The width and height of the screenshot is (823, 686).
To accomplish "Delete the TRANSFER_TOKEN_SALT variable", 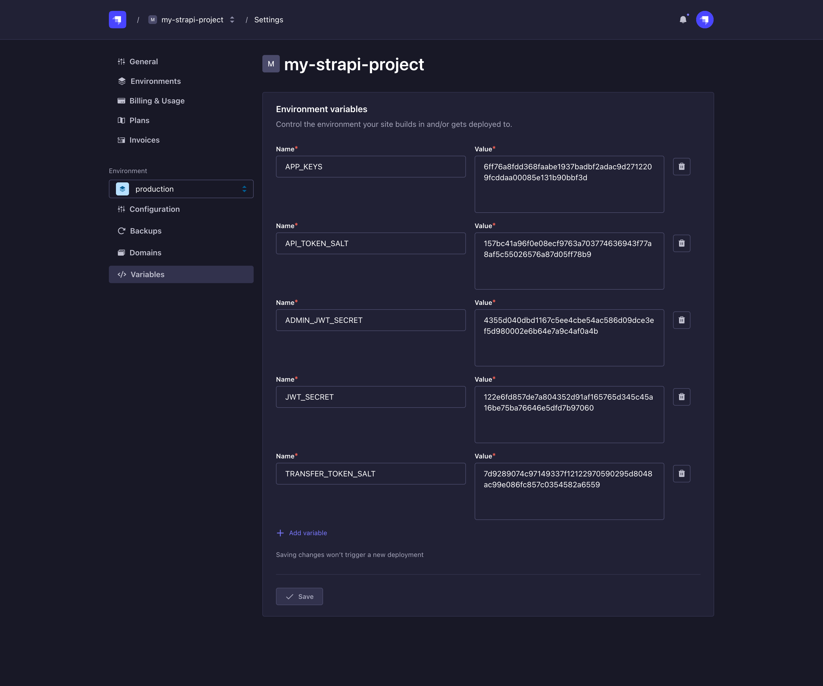I will coord(681,473).
